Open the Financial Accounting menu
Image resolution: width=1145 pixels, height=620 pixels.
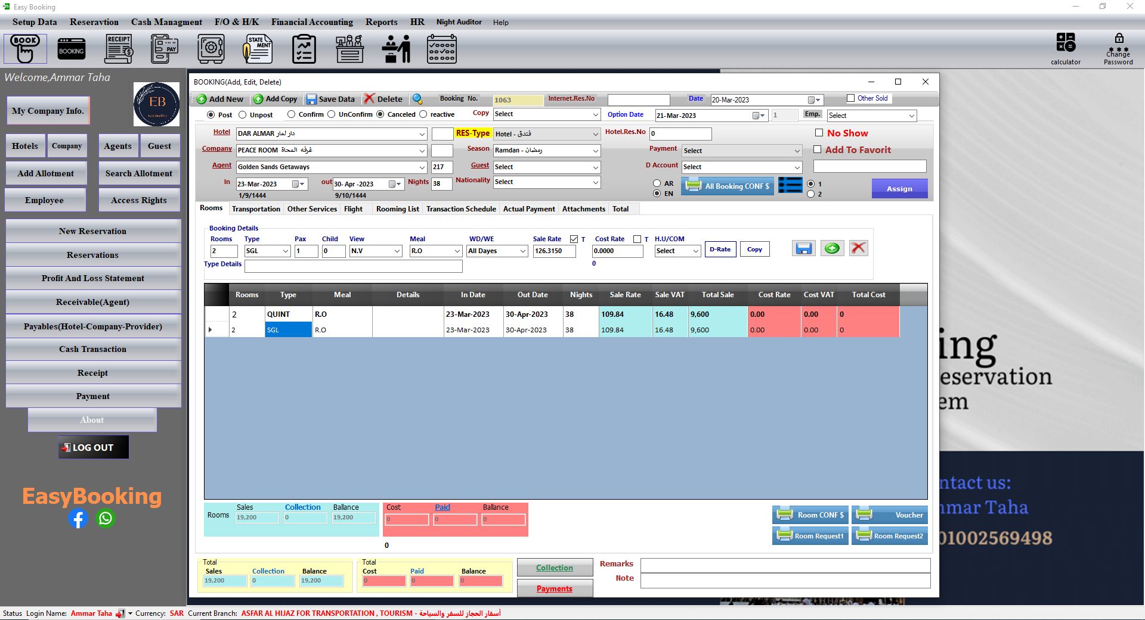click(x=312, y=22)
